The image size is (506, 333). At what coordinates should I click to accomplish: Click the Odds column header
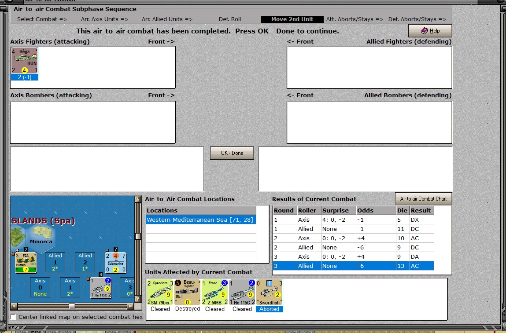[x=376, y=211]
